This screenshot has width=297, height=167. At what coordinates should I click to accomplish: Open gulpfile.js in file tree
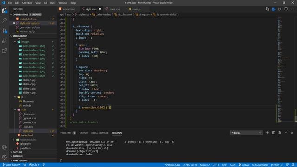click(x=25, y=148)
